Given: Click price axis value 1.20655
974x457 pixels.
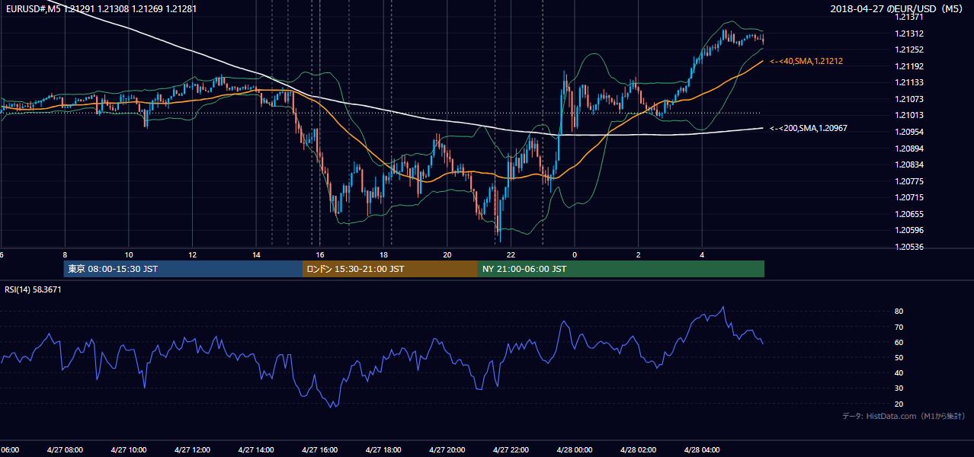Looking at the screenshot, I should tap(910, 214).
